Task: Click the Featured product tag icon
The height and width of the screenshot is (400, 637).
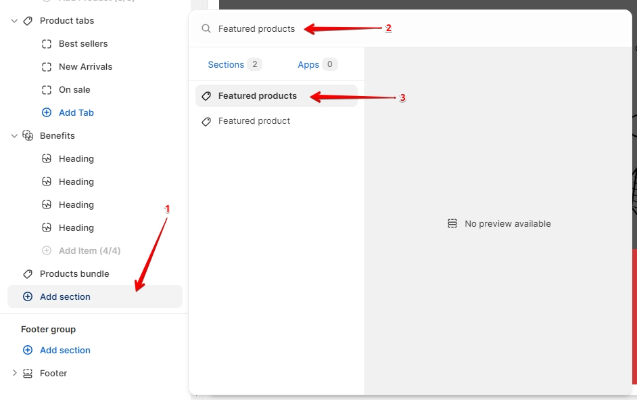Action: [x=206, y=121]
